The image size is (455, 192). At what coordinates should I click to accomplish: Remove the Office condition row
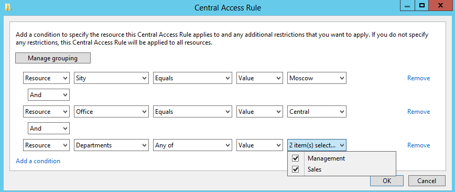(418, 112)
